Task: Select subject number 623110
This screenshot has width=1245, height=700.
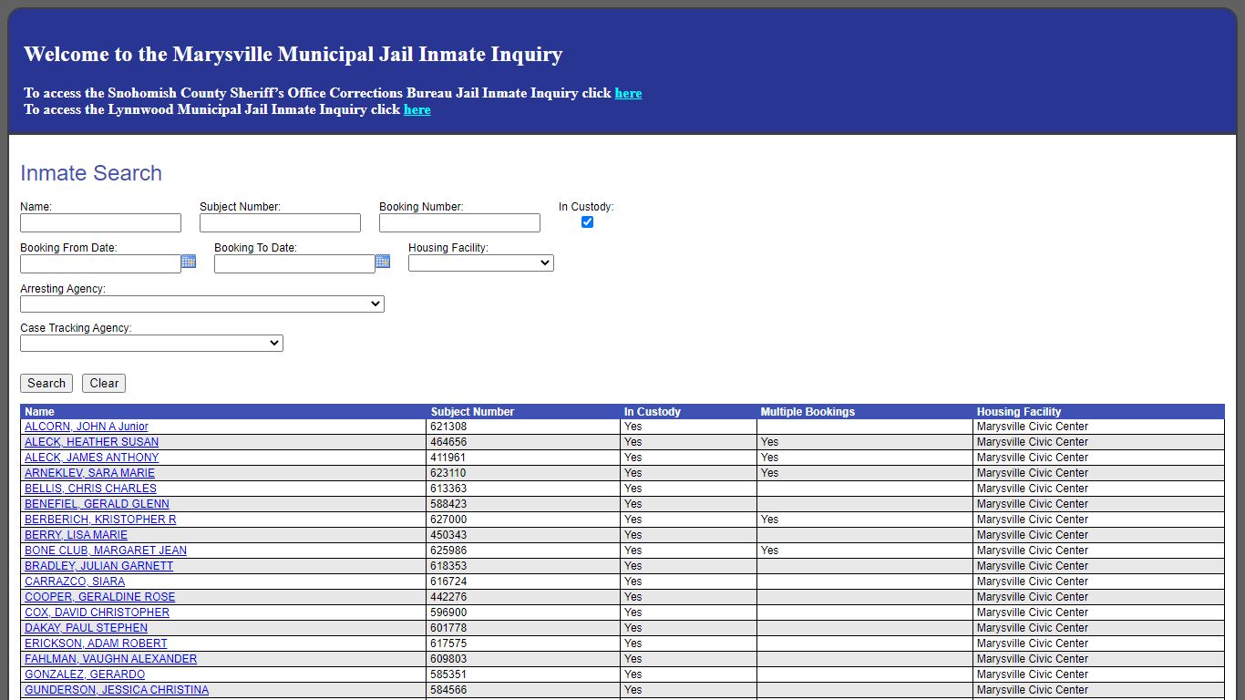Action: click(x=448, y=473)
